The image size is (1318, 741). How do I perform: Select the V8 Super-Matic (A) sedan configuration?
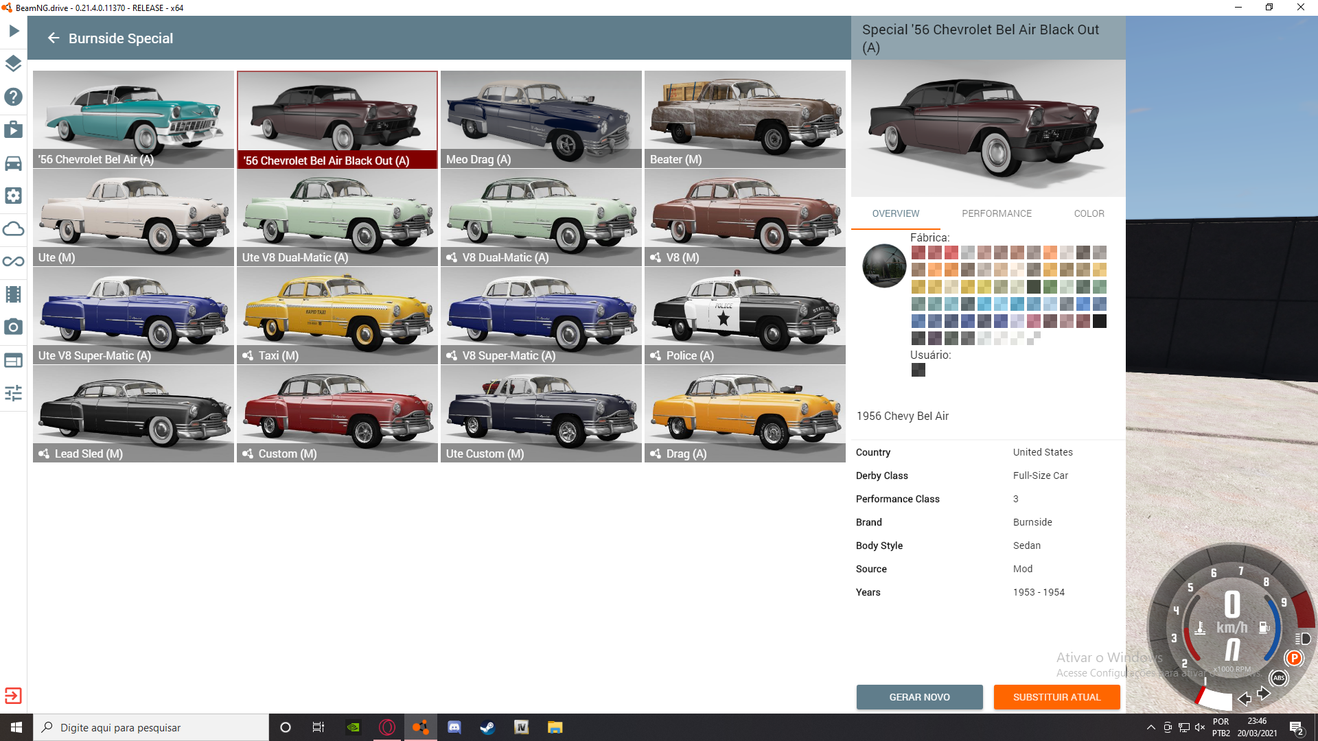tap(541, 316)
